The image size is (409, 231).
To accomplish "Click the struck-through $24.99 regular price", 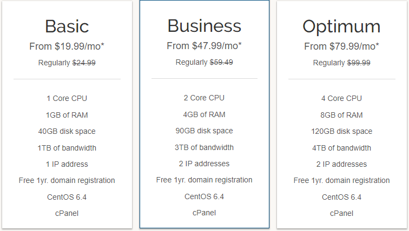I will [84, 63].
